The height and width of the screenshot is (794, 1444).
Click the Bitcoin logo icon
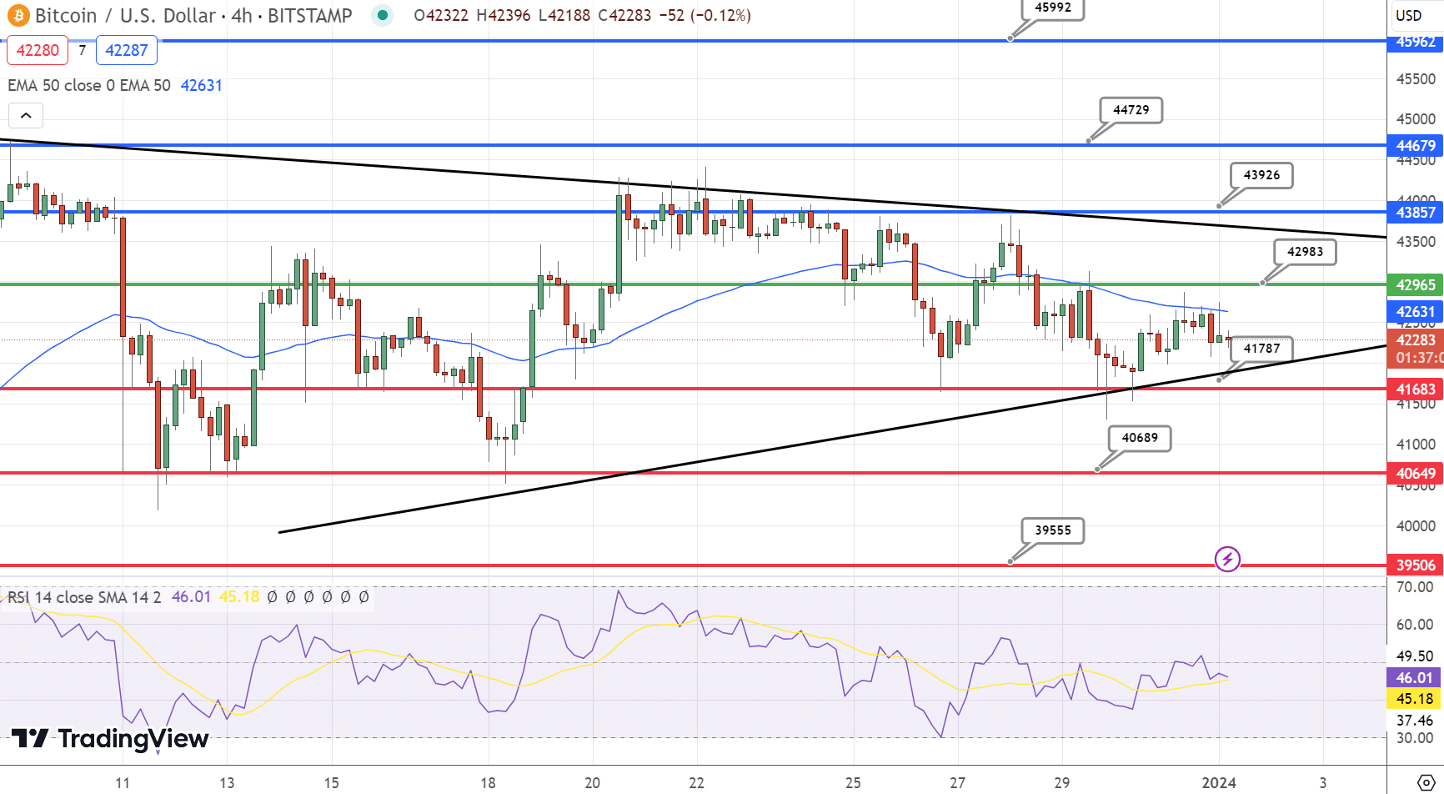point(18,15)
